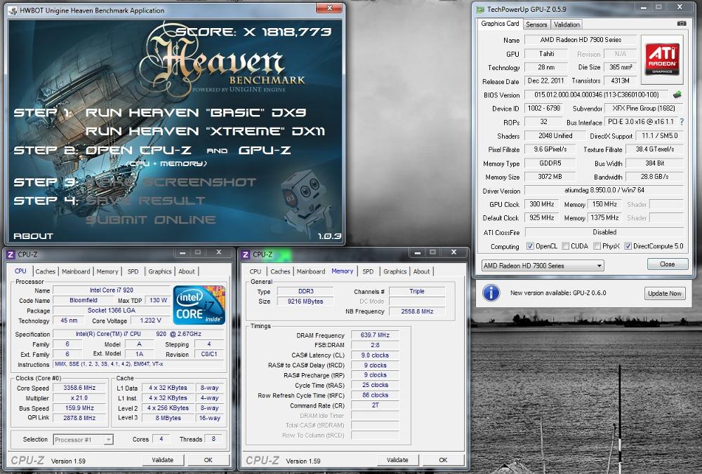Click Close button in GPU-Z
Screen dimensions: 702x474
click(667, 264)
